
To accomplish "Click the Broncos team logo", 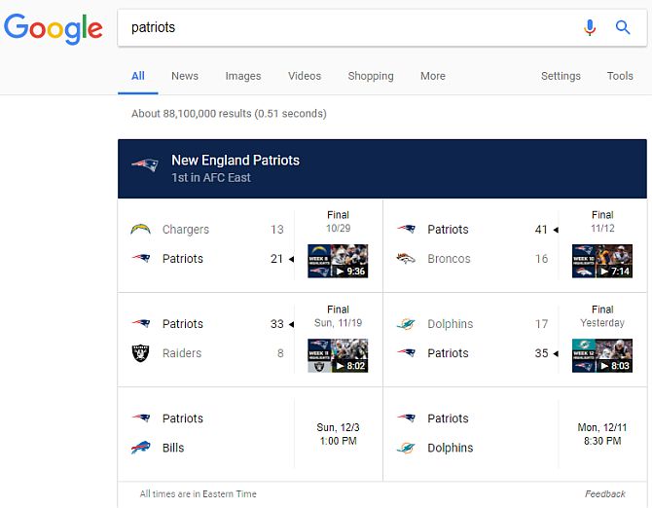I will pyautogui.click(x=406, y=259).
